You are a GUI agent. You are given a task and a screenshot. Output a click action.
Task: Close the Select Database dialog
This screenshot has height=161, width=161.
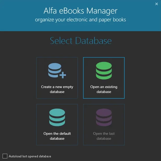point(157,4)
